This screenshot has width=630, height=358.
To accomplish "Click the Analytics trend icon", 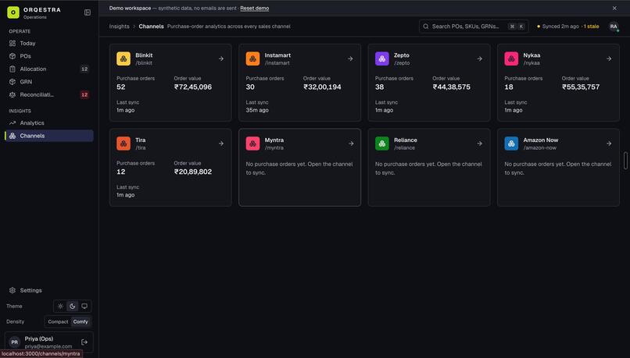I will (13, 123).
